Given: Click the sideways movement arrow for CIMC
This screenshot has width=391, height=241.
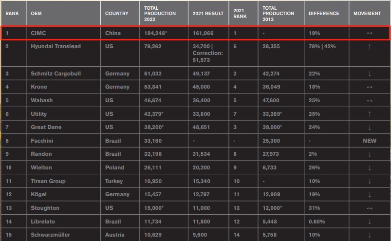Looking at the screenshot, I should (x=370, y=33).
